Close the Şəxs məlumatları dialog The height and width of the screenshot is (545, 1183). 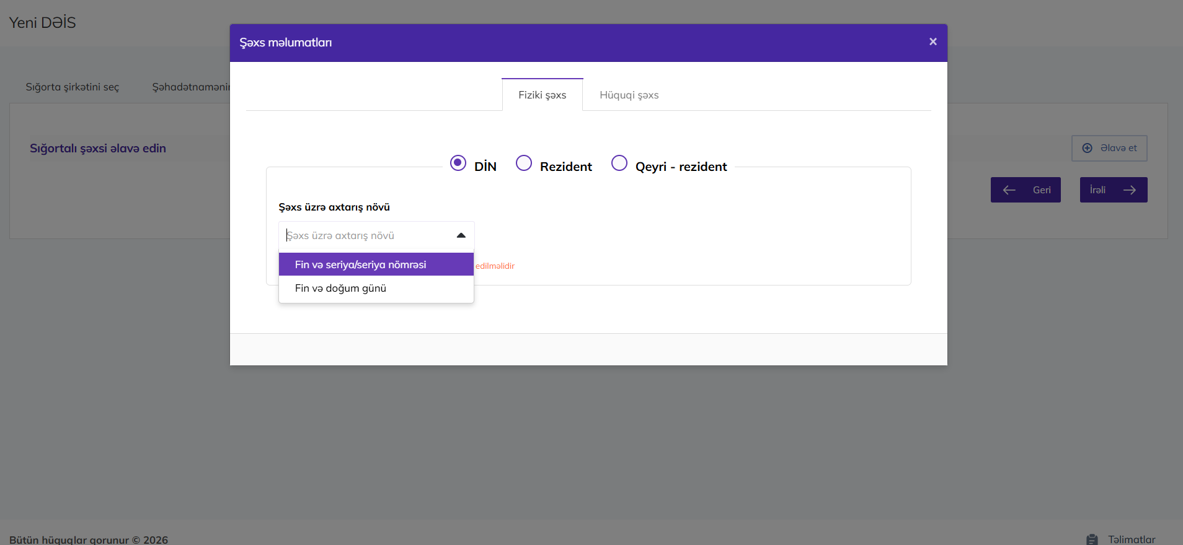933,41
